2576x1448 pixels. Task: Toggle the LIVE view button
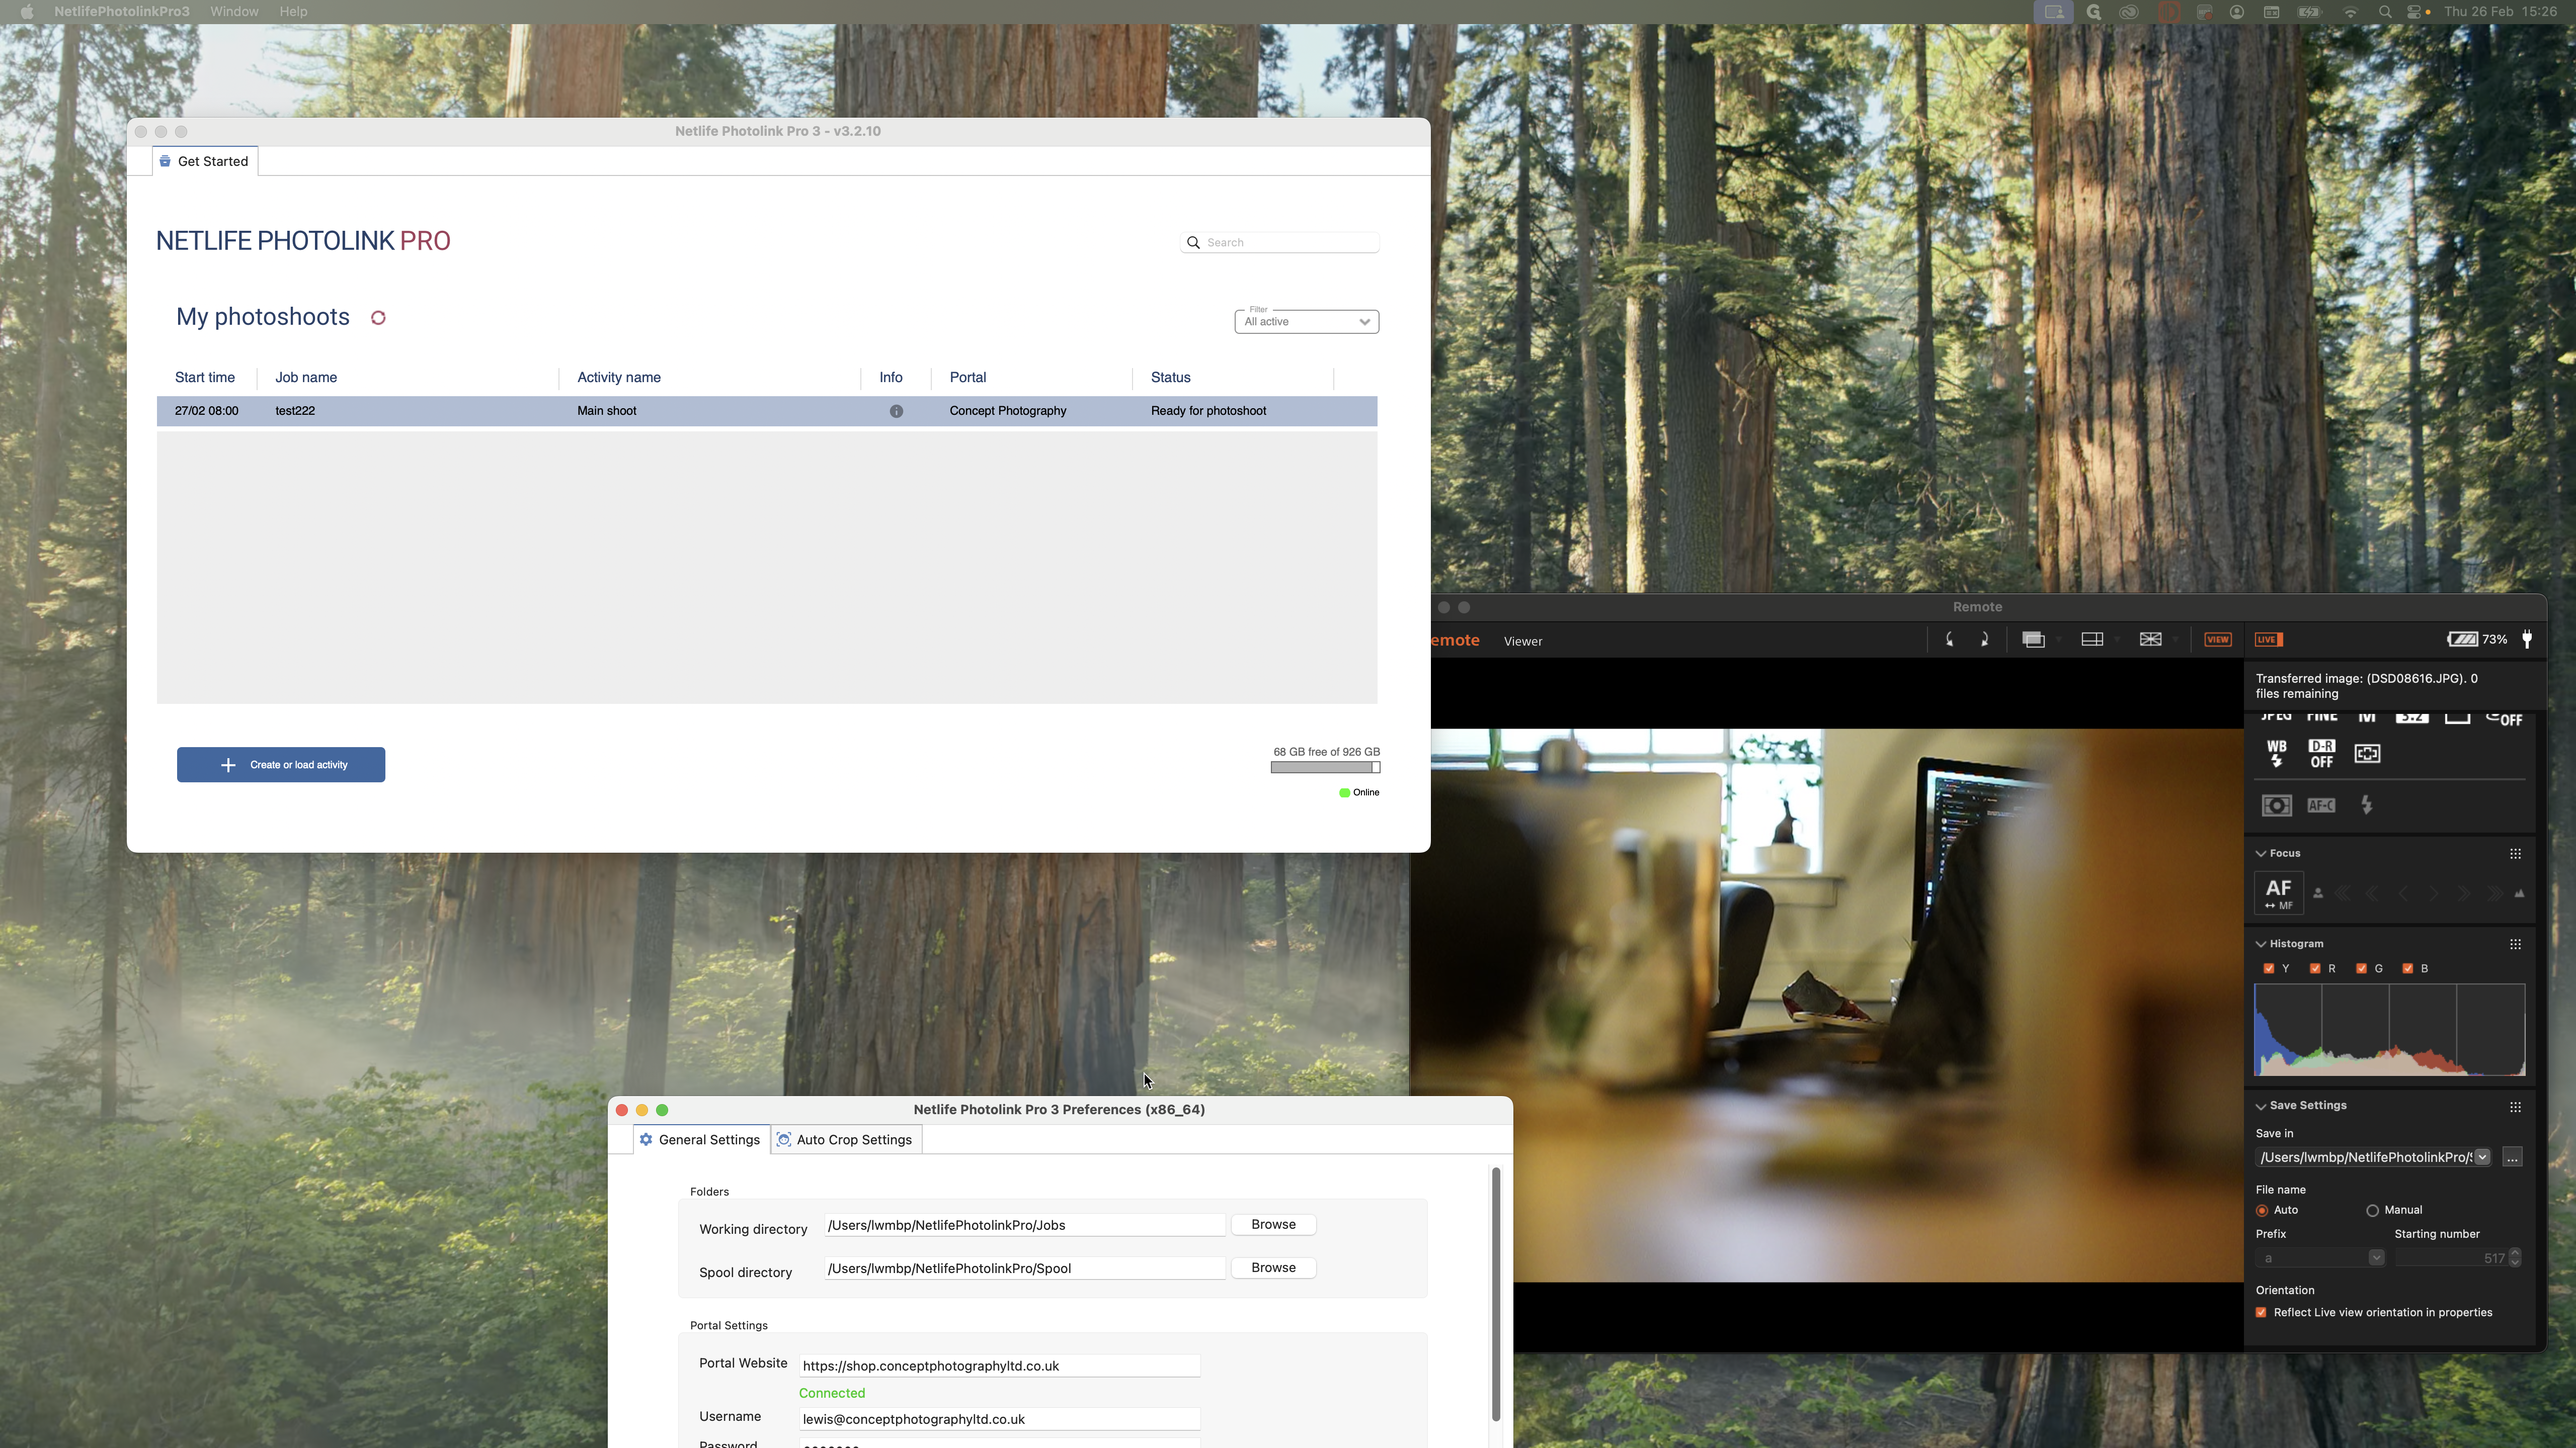[2268, 640]
